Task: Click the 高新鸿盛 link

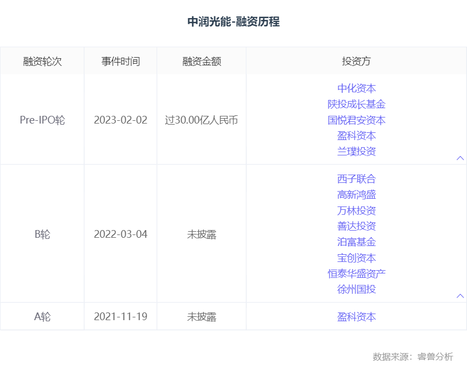Action: click(357, 195)
